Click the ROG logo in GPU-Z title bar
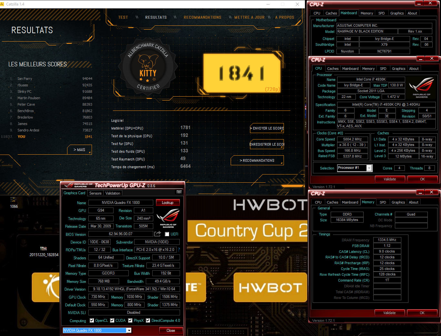 [x=78, y=185]
